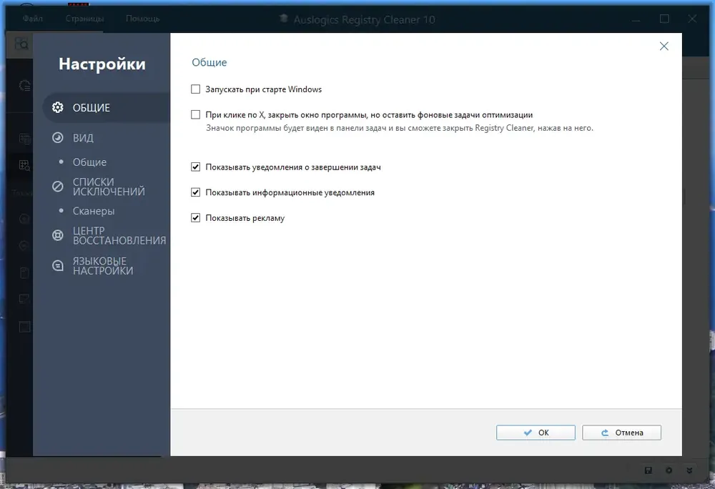This screenshot has height=489, width=715.
Task: Open the ЦЕНТР ВОССТАНОВЛЕНИЯ section
Action: [109, 236]
